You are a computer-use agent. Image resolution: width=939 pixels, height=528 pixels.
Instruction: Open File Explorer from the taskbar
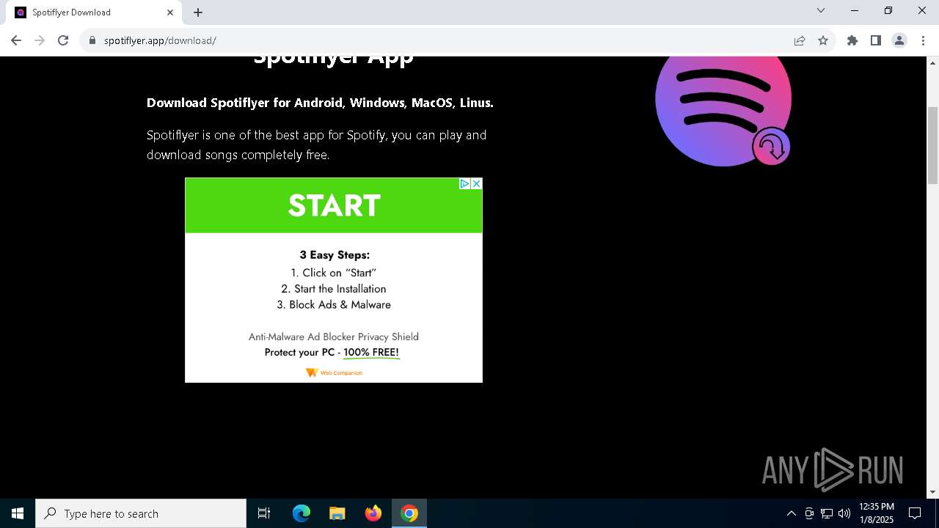pos(337,513)
